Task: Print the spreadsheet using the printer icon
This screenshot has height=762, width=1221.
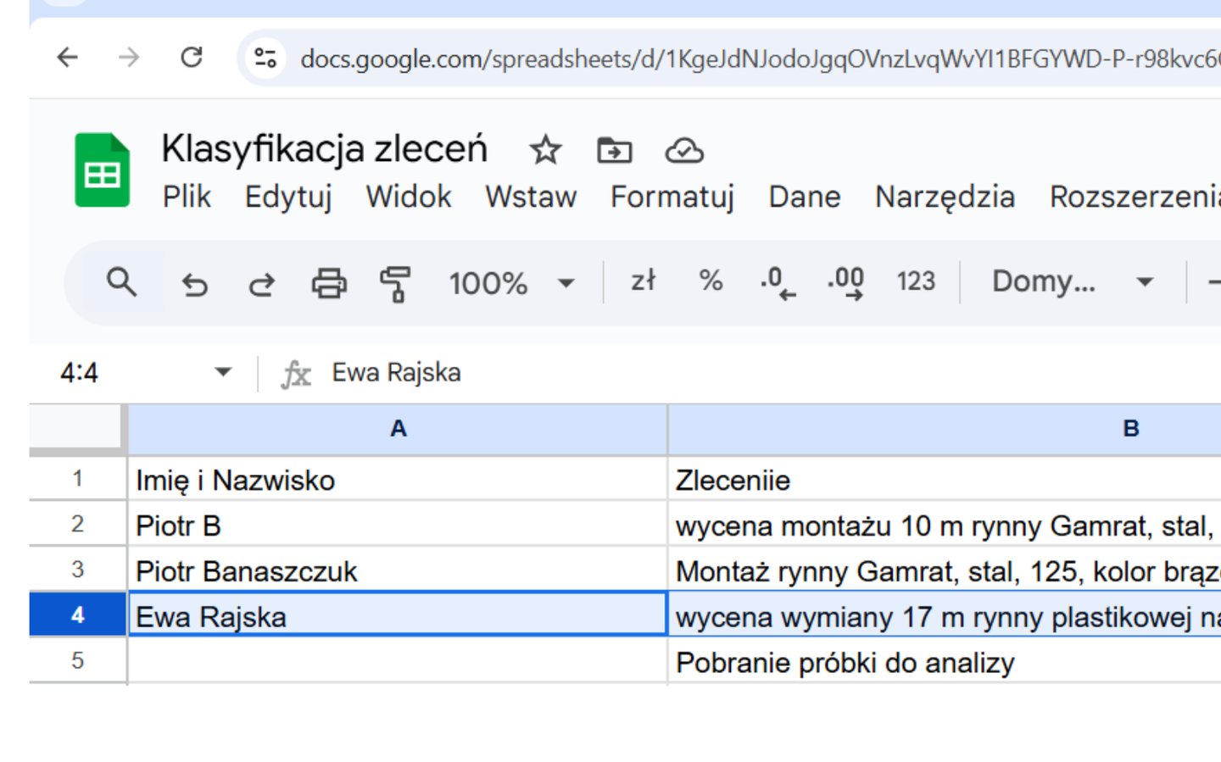Action: point(329,283)
